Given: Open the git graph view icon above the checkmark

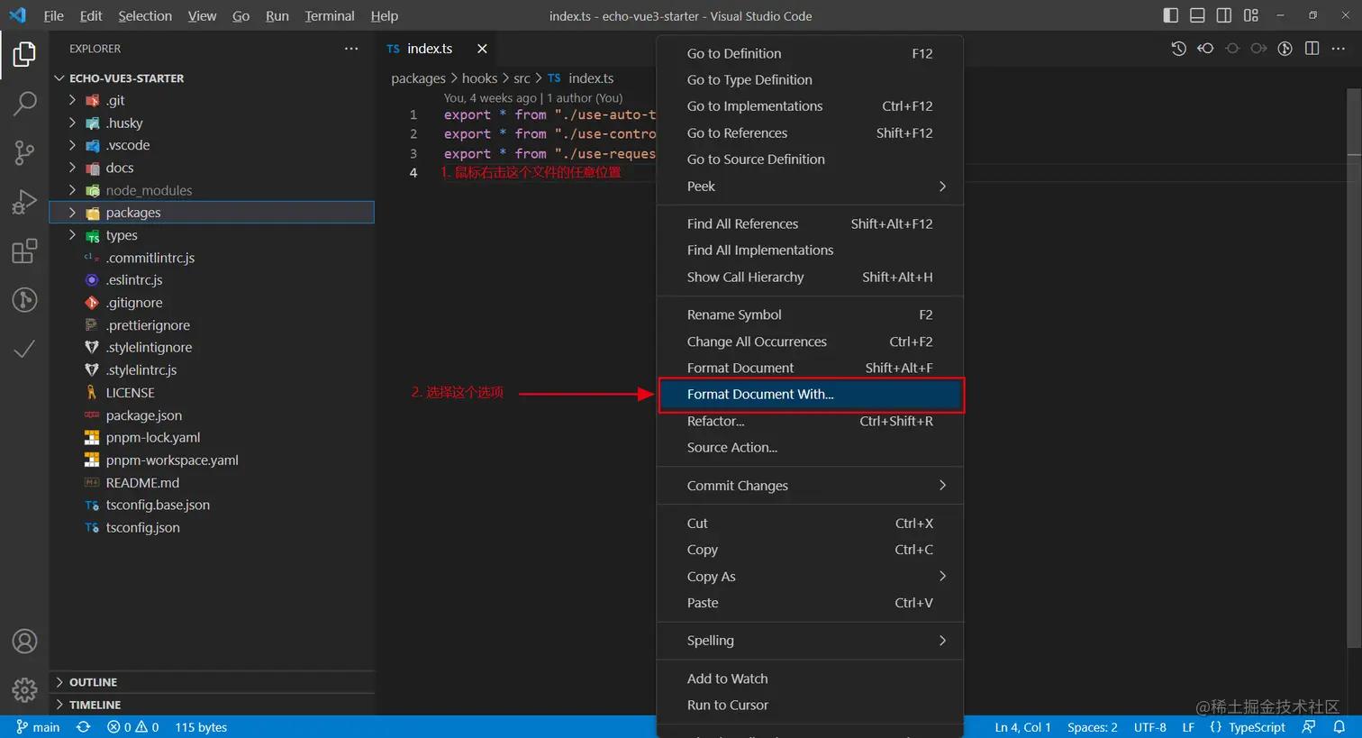Looking at the screenshot, I should (24, 299).
